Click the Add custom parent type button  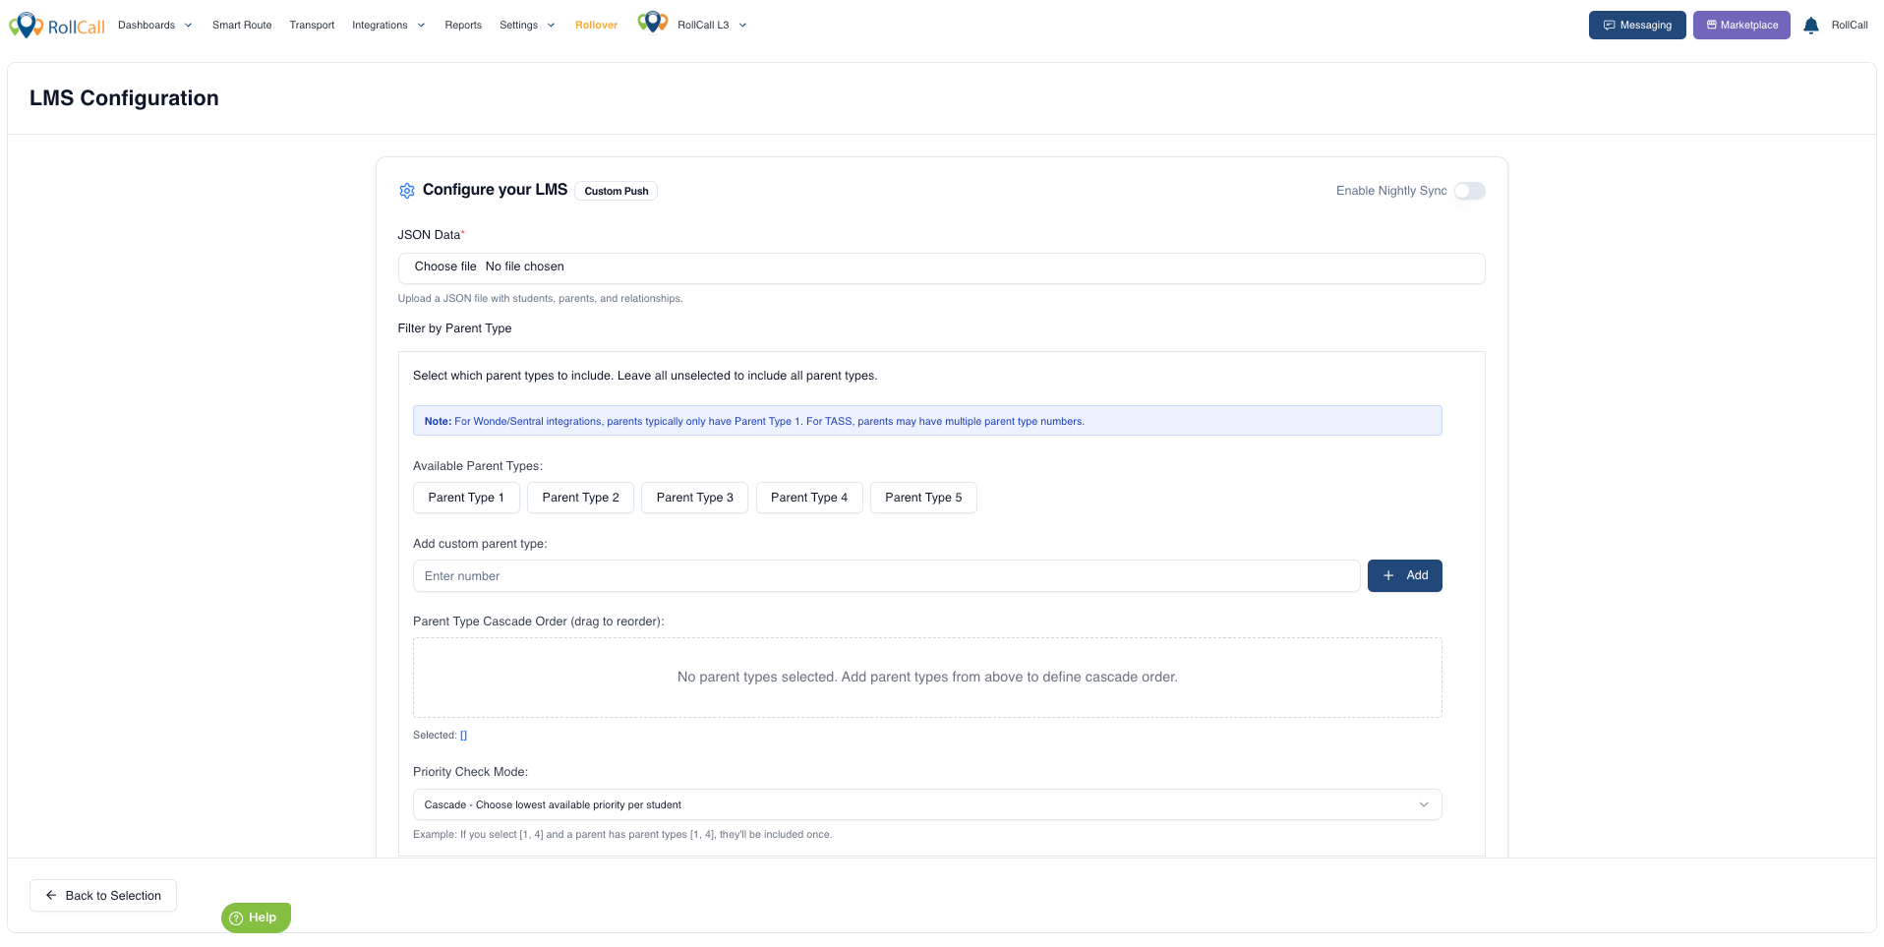point(1404,576)
